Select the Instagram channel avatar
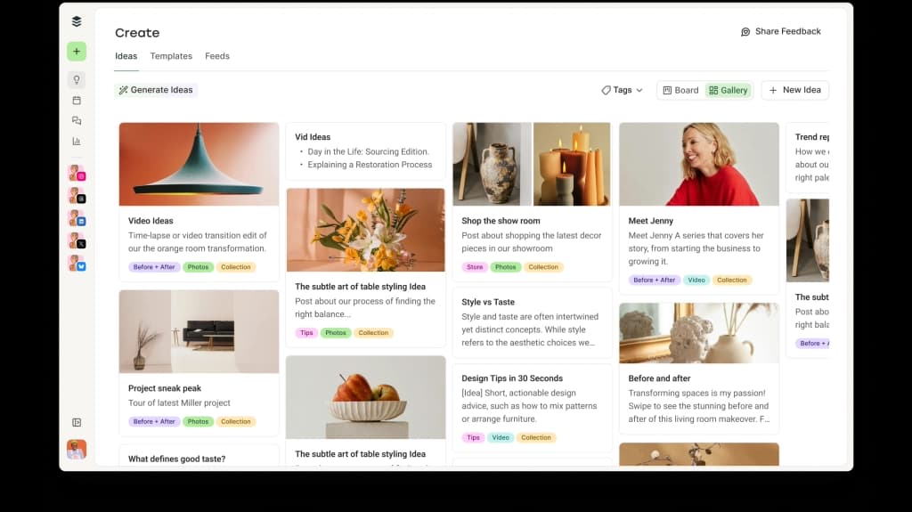 (77, 174)
